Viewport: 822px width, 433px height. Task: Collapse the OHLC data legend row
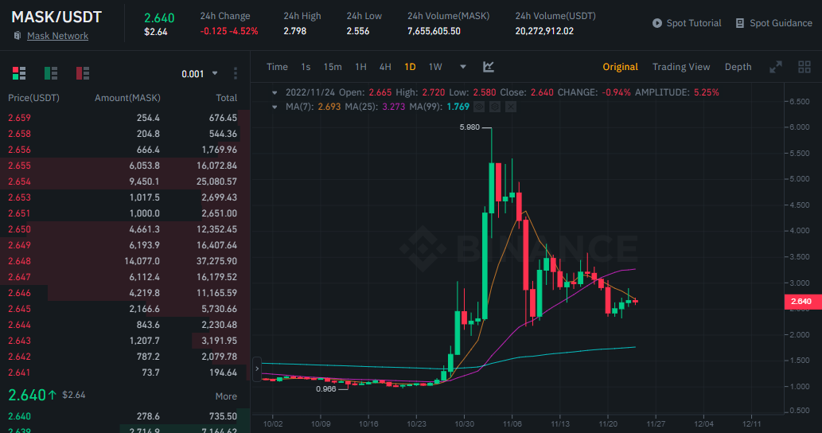(275, 92)
